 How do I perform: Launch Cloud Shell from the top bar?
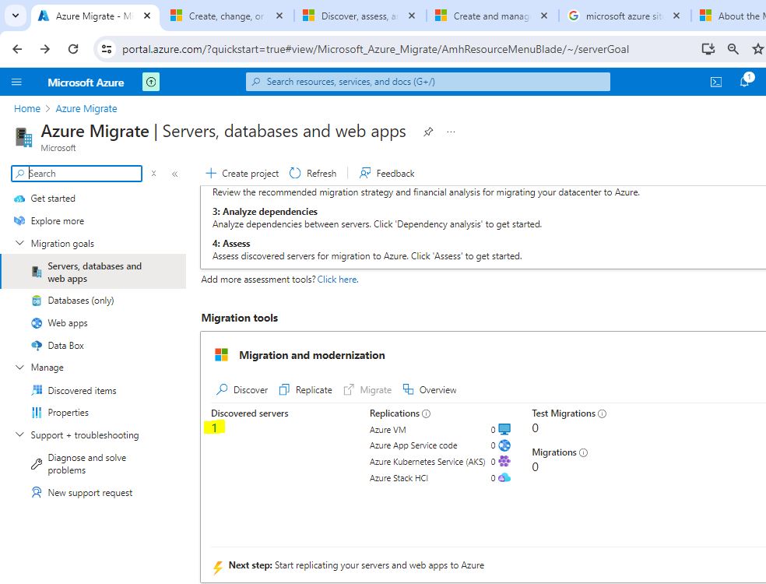[x=715, y=82]
